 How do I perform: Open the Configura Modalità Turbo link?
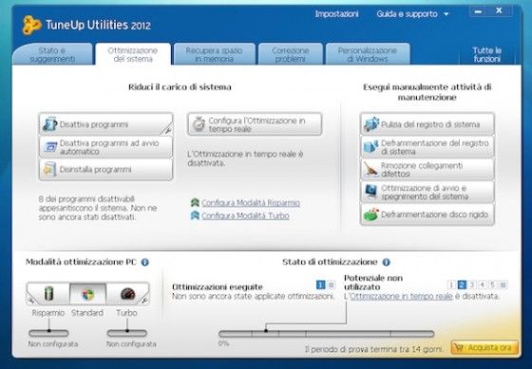245,215
